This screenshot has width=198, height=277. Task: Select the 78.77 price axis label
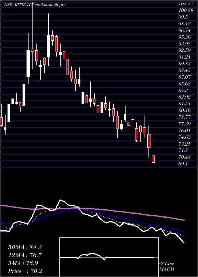coord(185,117)
